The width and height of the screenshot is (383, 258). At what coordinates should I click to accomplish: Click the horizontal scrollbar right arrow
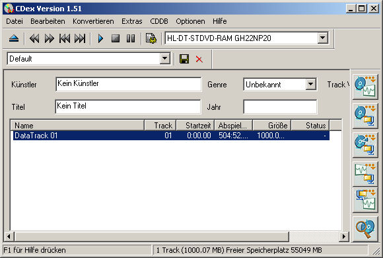pos(344,236)
